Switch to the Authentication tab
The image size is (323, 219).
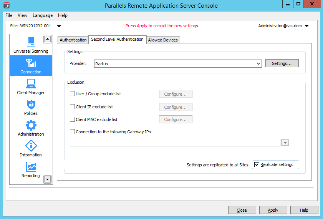tap(73, 40)
